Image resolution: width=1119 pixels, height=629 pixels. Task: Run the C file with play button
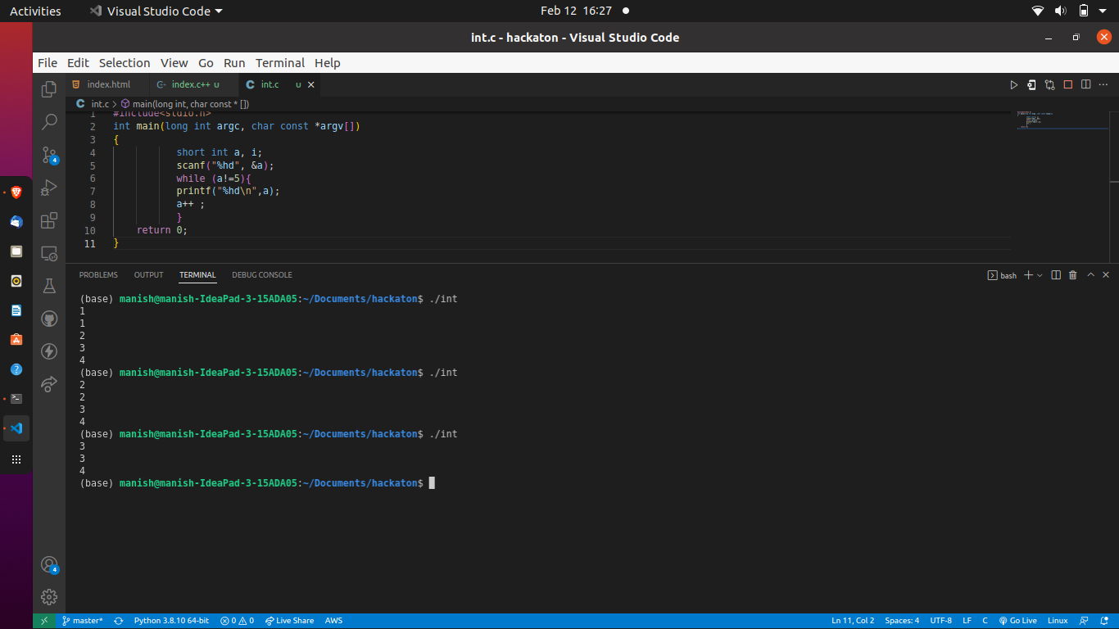(x=1013, y=84)
